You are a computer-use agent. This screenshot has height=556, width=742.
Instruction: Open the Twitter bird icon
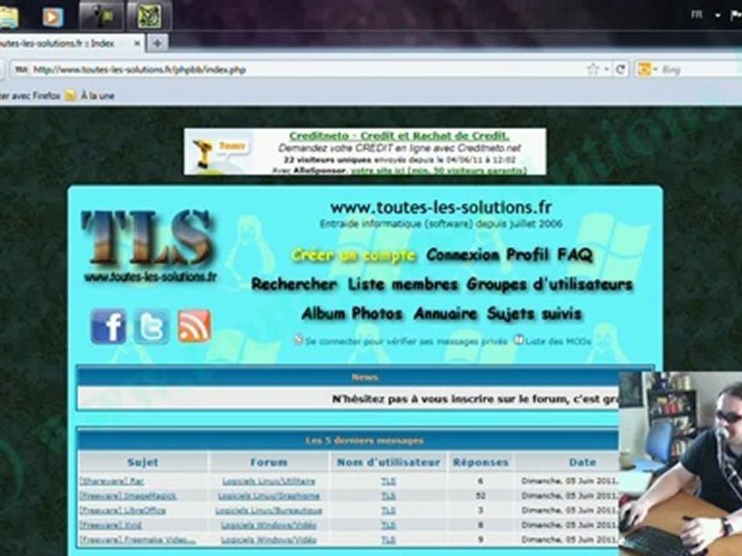[151, 326]
